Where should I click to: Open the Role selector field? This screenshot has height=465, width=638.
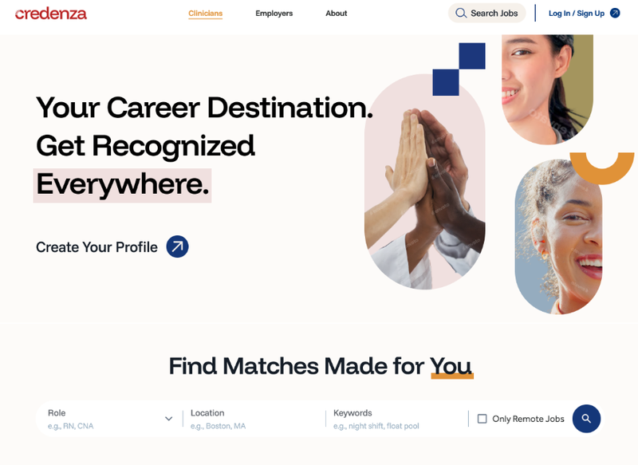click(110, 419)
